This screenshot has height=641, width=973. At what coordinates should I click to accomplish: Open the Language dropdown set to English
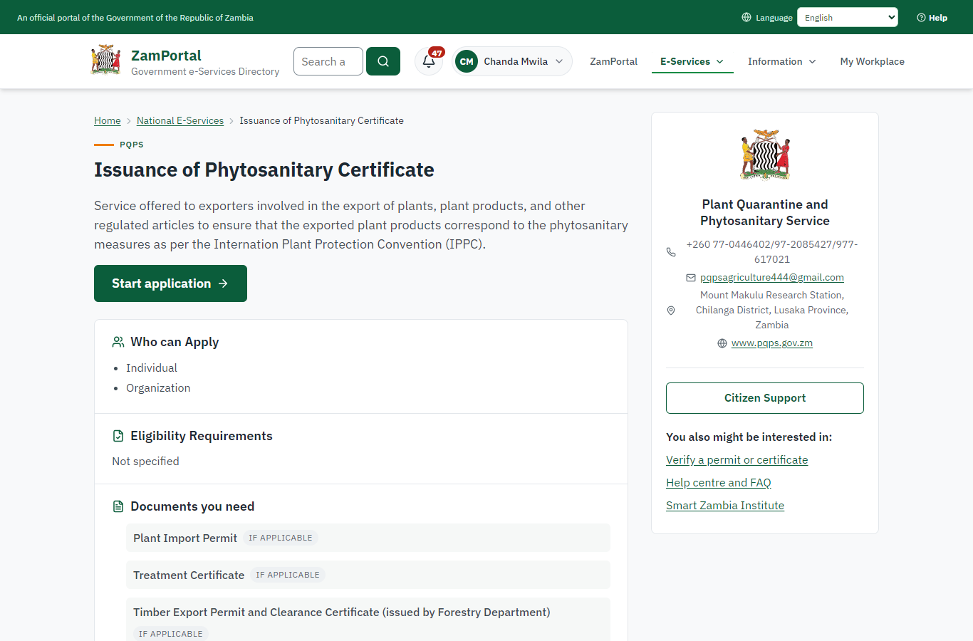(x=848, y=17)
